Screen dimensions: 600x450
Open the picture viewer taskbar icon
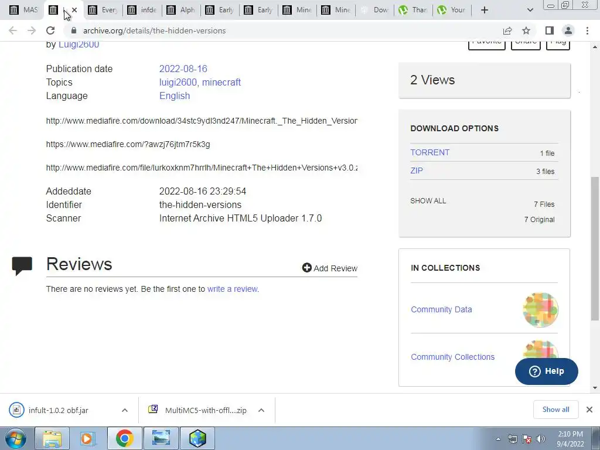tap(161, 438)
